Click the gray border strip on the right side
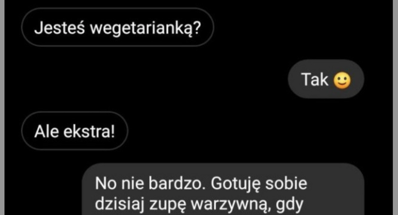398x215 pixels. click(395, 108)
